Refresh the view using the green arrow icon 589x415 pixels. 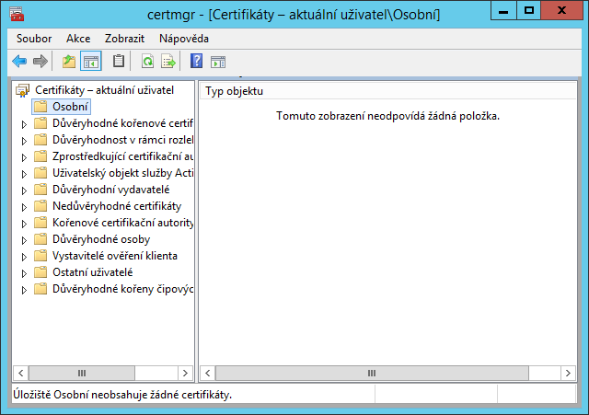click(147, 62)
